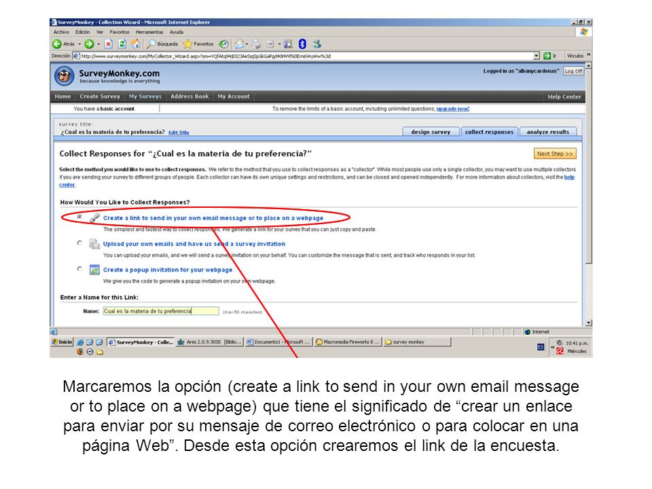Click the Log Off button
Screen dimensions: 652x489
pyautogui.click(x=573, y=71)
